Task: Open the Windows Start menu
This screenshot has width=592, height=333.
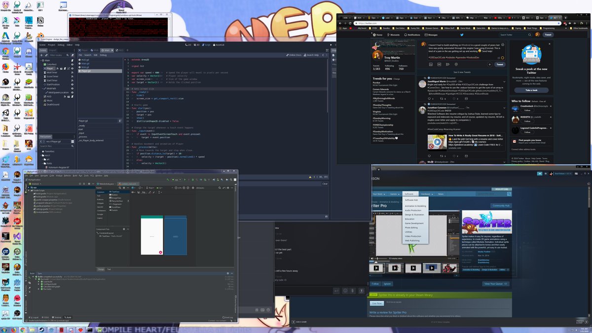Action: tap(4, 329)
